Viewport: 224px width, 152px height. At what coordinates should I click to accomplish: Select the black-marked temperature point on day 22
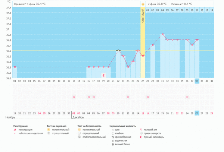click(x=118, y=50)
